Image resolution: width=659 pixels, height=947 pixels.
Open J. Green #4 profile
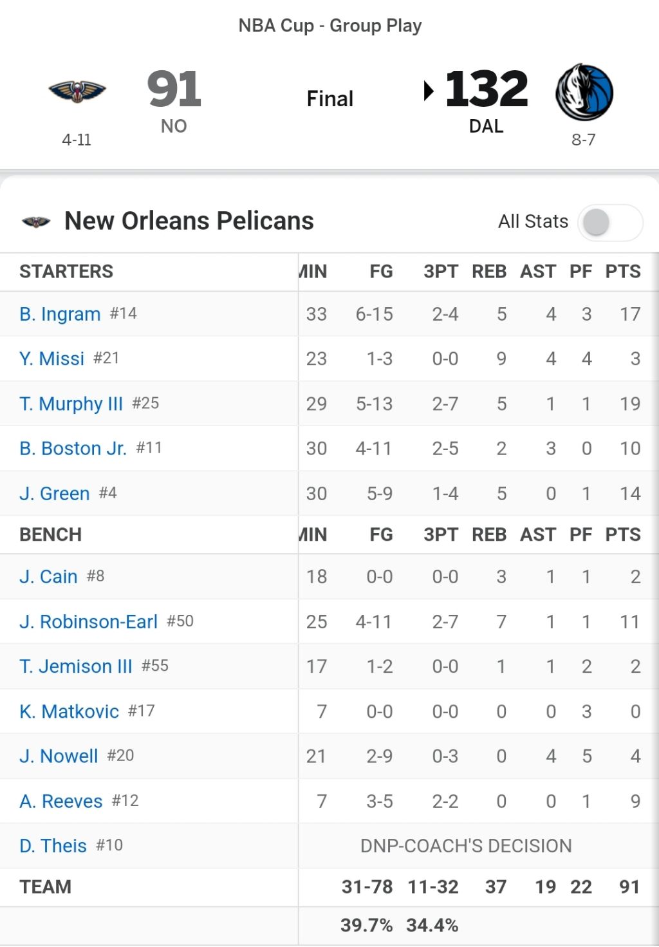tap(54, 494)
